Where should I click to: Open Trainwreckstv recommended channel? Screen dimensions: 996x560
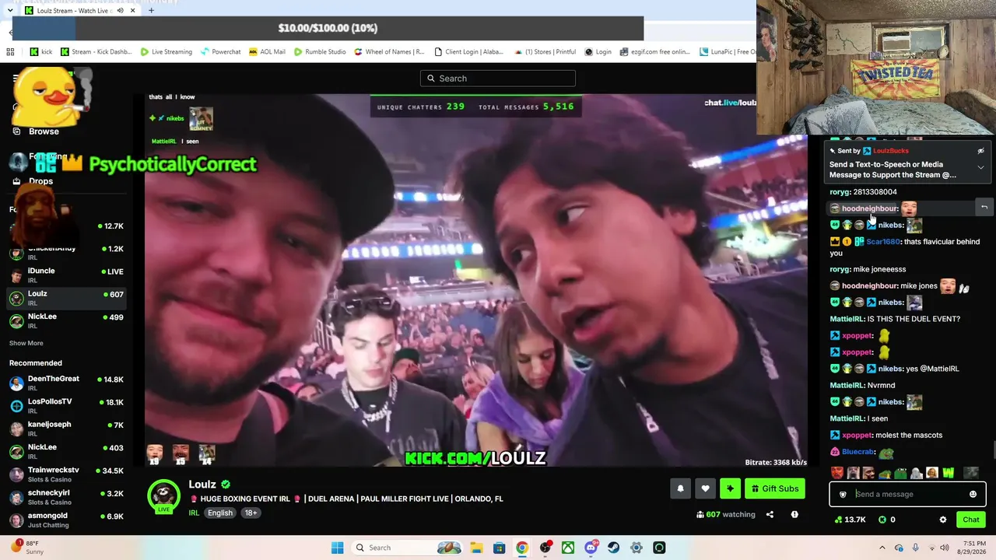tap(66, 474)
